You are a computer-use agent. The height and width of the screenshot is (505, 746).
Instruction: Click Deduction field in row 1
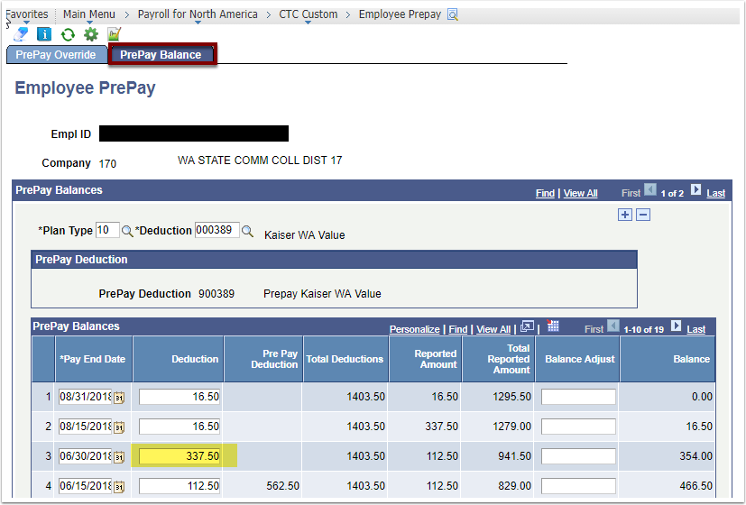[x=180, y=397]
